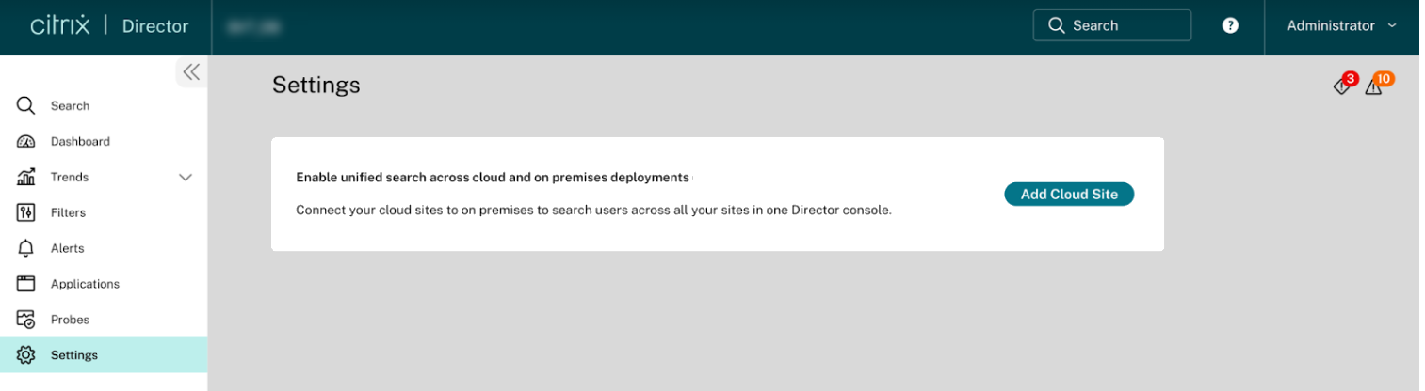Click the magnifier icon in the sidebar
The image size is (1425, 391).
tap(25, 105)
